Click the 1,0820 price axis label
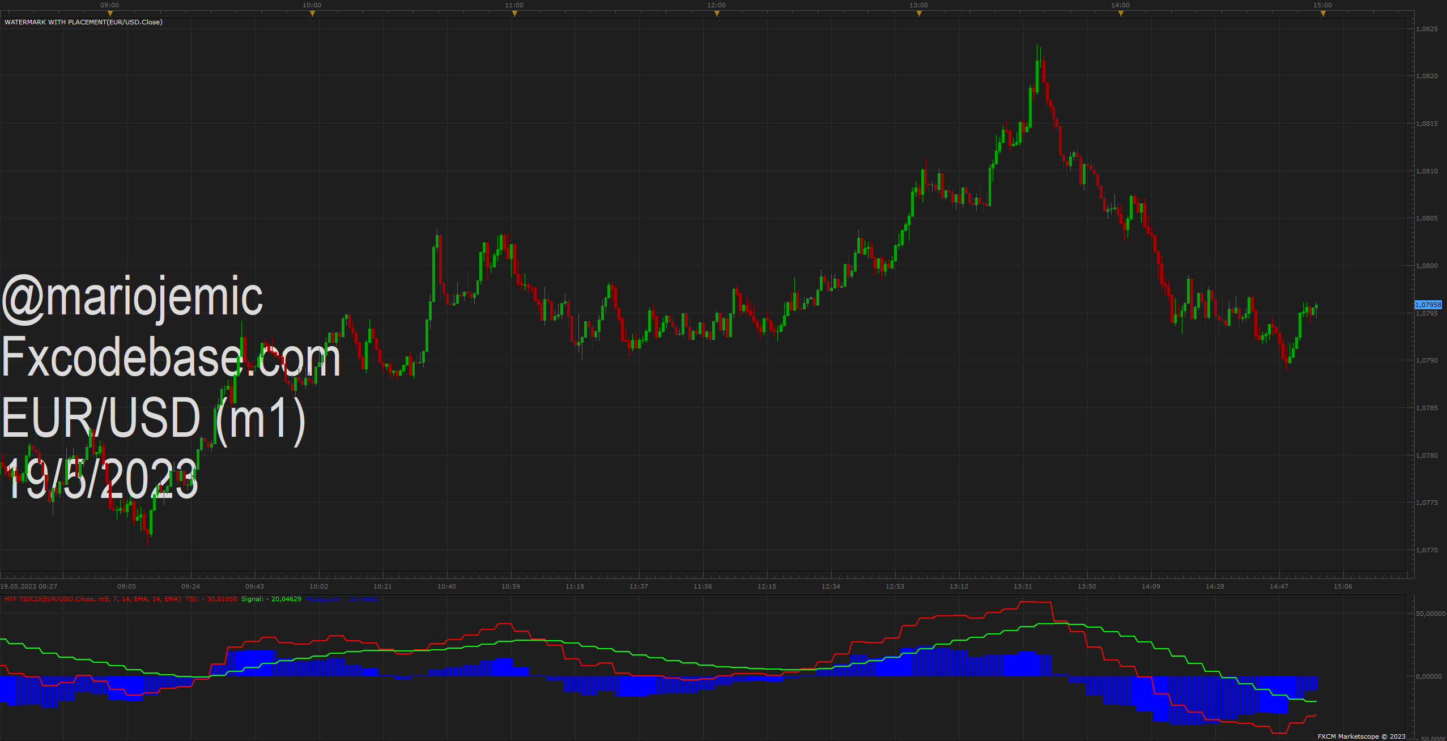The image size is (1447, 741). point(1427,76)
